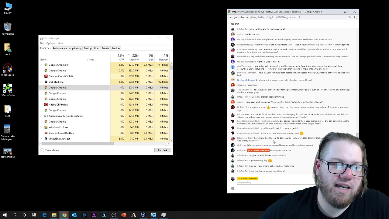
Task: Open the Options menu in Task Manager
Action: point(50,43)
